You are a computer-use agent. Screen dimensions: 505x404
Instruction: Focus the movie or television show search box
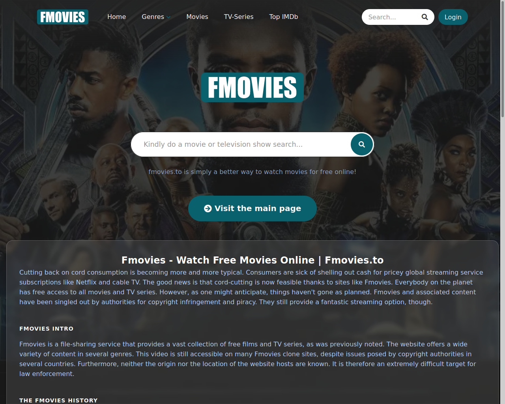[x=241, y=144]
